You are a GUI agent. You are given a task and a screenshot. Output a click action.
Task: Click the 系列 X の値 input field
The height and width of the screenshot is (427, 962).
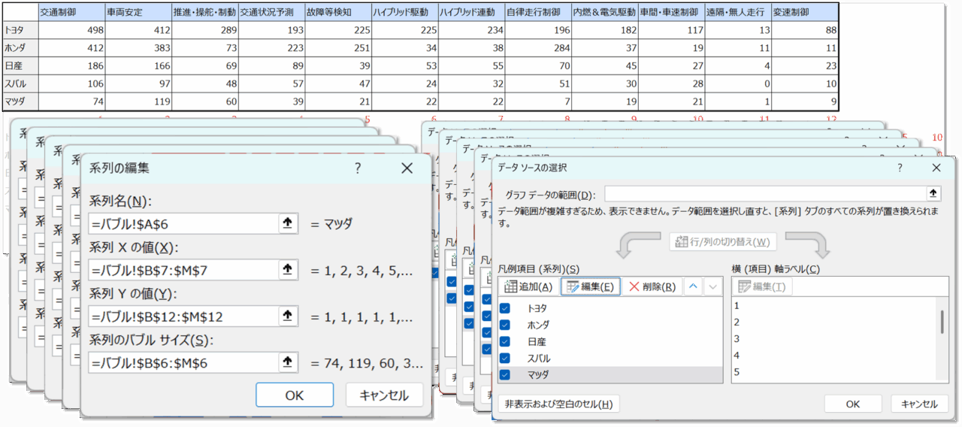click(184, 269)
